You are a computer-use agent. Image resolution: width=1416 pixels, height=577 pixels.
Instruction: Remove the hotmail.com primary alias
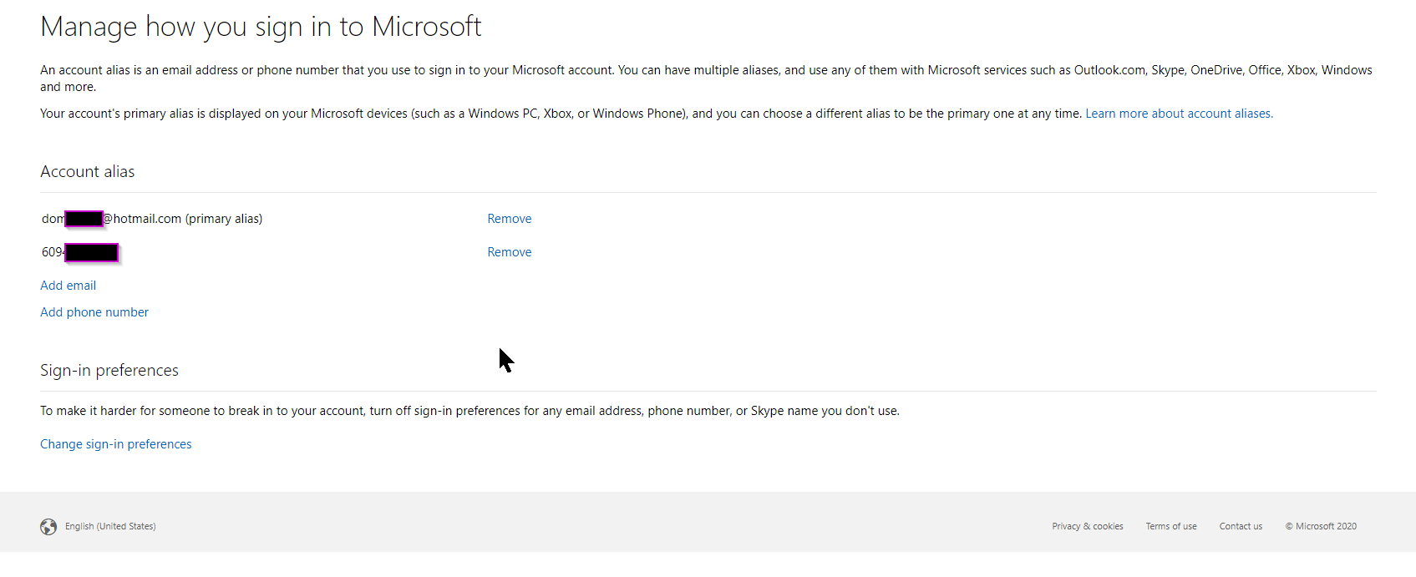[510, 219]
